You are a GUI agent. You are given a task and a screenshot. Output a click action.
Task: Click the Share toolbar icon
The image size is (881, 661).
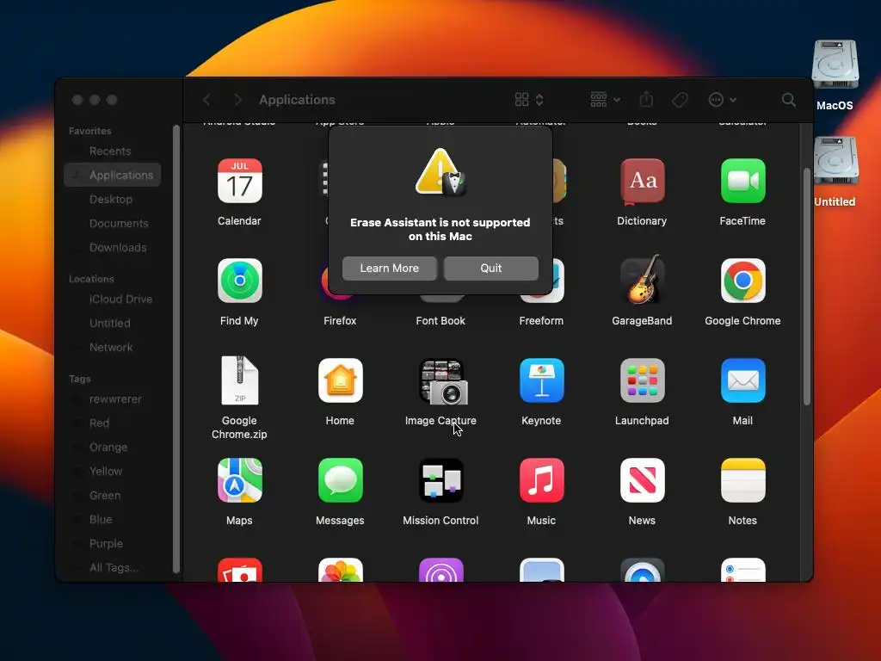click(646, 100)
